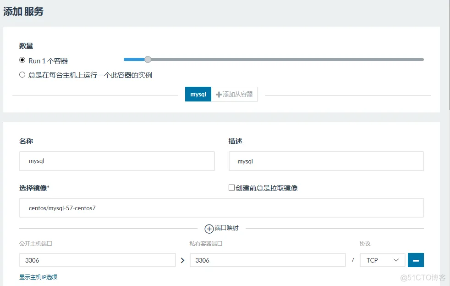Click the 公开主机端口 3306 field
Viewport: 450px width, 286px height.
click(x=98, y=260)
